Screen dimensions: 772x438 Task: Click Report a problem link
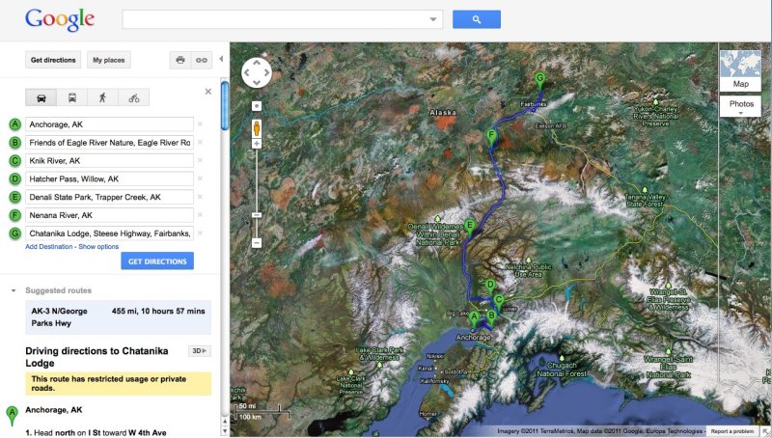pos(732,431)
